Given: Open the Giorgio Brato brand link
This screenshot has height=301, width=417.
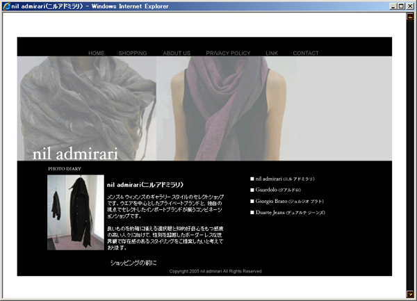Looking at the screenshot, I should [x=289, y=202].
